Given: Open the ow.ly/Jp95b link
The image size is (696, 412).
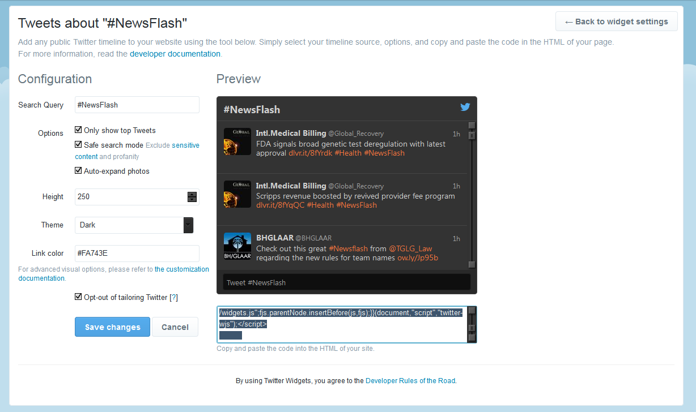Looking at the screenshot, I should tap(418, 258).
